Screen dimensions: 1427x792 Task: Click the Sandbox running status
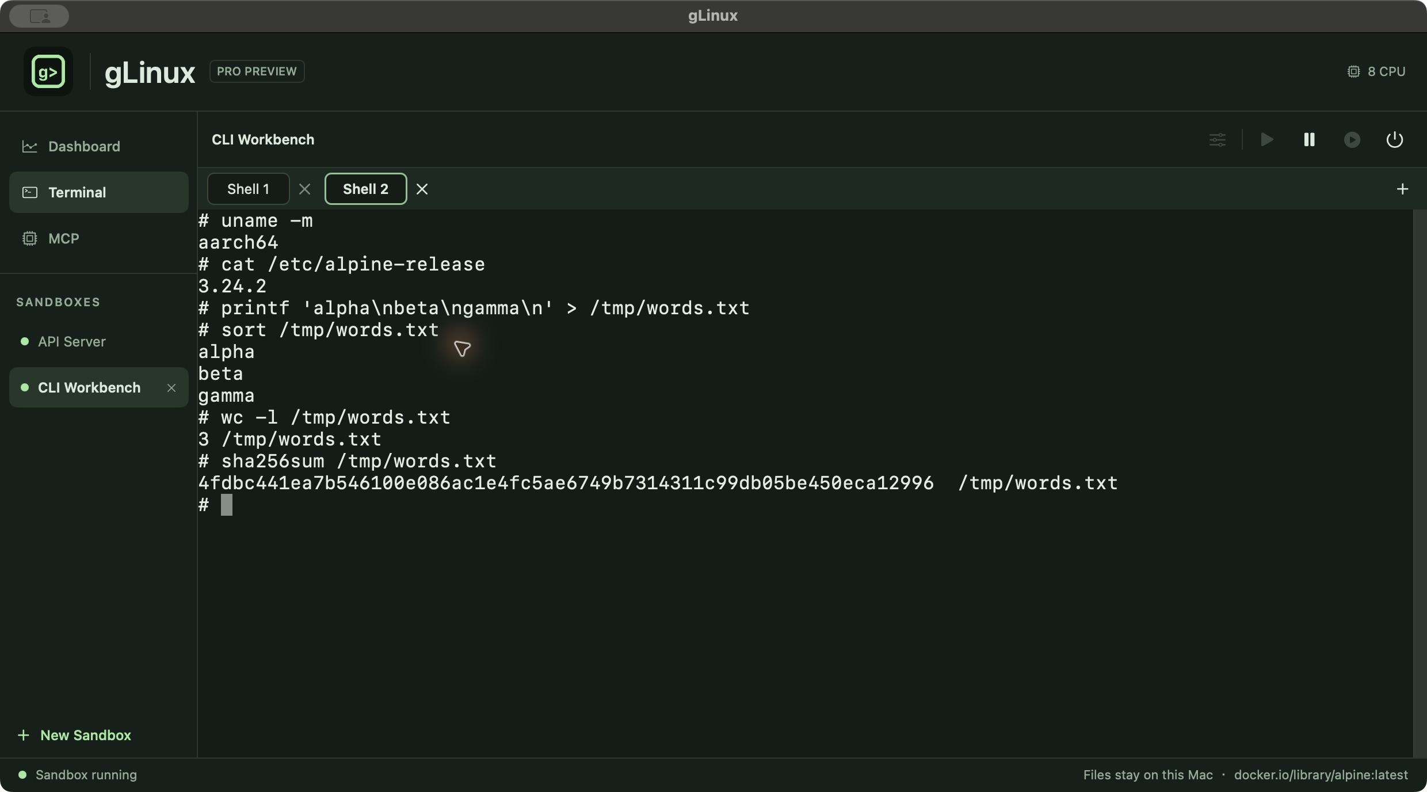tap(78, 775)
